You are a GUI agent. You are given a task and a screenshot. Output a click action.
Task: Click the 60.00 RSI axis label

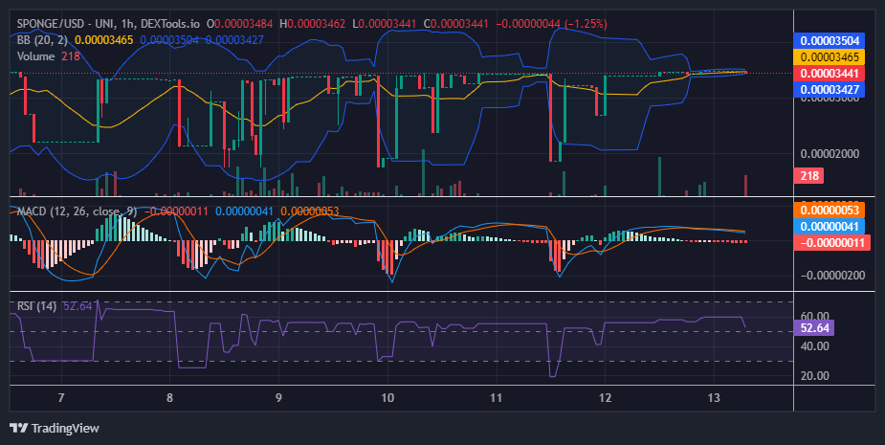(815, 316)
